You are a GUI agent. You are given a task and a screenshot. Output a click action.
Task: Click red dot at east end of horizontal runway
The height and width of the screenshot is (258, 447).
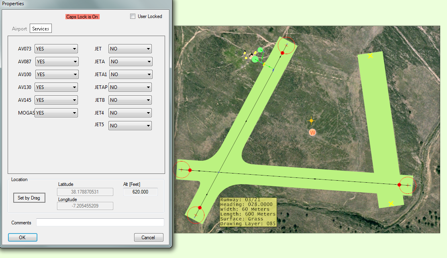(399, 185)
